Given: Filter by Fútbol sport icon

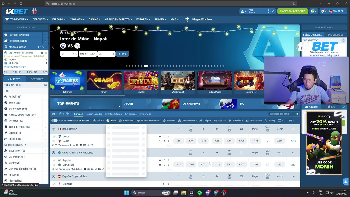Looking at the screenshot, I should click(98, 121).
